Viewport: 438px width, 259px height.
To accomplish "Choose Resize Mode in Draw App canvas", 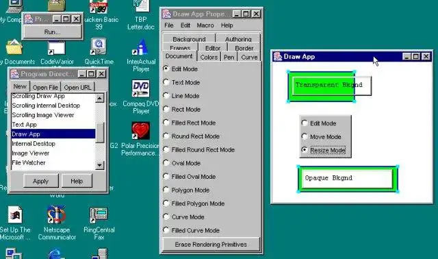I will pyautogui.click(x=305, y=149).
